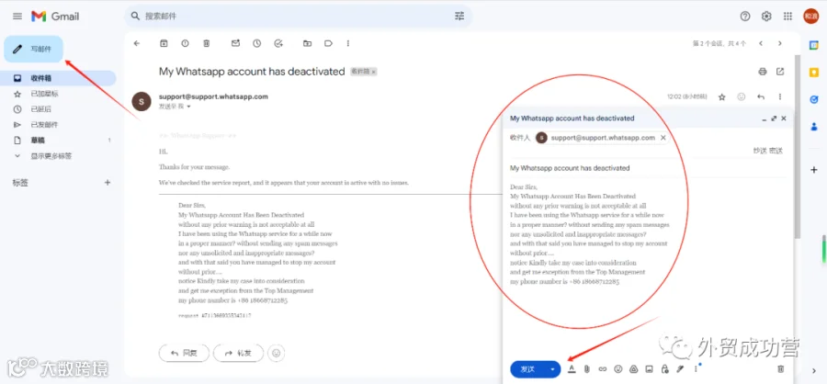This screenshot has height=384, width=827.
Task: Open the Google apps grid
Action: pos(788,17)
